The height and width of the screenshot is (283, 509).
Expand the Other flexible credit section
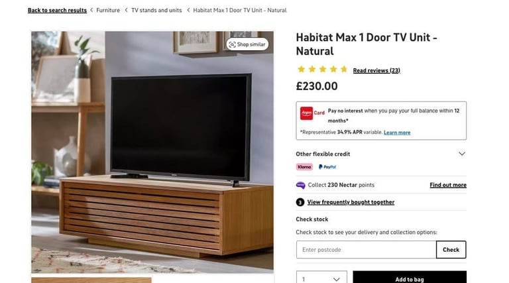(x=461, y=154)
